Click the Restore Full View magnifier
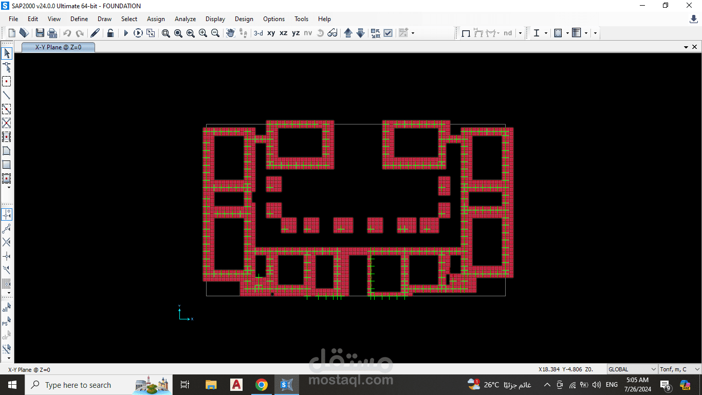Screen dimensions: 702x395 pos(178,33)
